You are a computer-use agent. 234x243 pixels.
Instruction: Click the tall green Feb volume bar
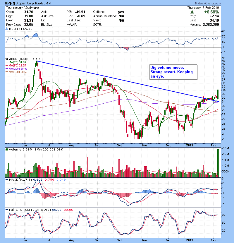(218, 163)
